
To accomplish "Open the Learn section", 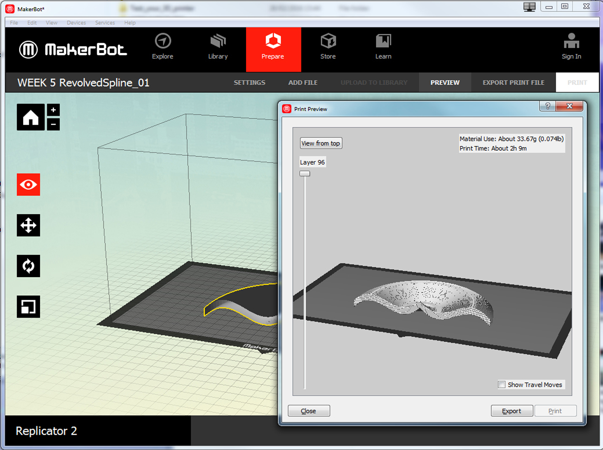I will coord(383,47).
